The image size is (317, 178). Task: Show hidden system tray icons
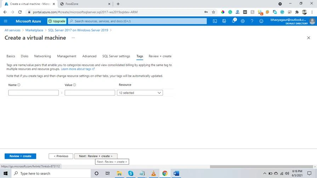click(x=265, y=173)
